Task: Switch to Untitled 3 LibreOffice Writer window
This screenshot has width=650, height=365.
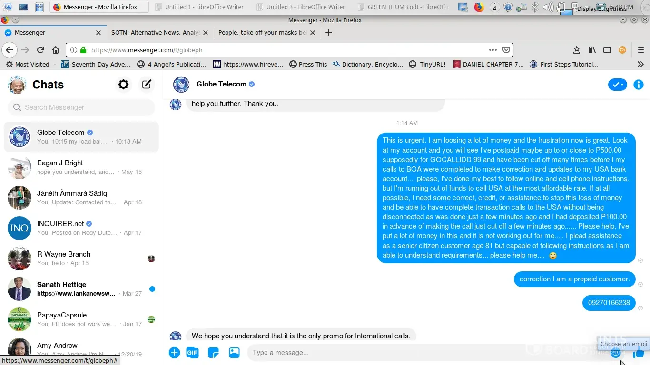Action: tap(300, 7)
